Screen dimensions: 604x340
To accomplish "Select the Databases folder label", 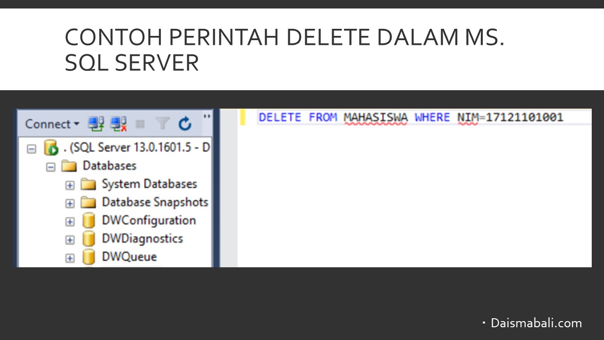I will click(109, 166).
